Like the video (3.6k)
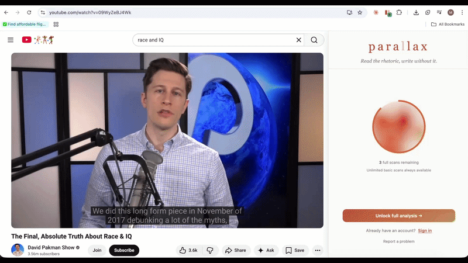Image resolution: width=468 pixels, height=263 pixels. coord(188,250)
